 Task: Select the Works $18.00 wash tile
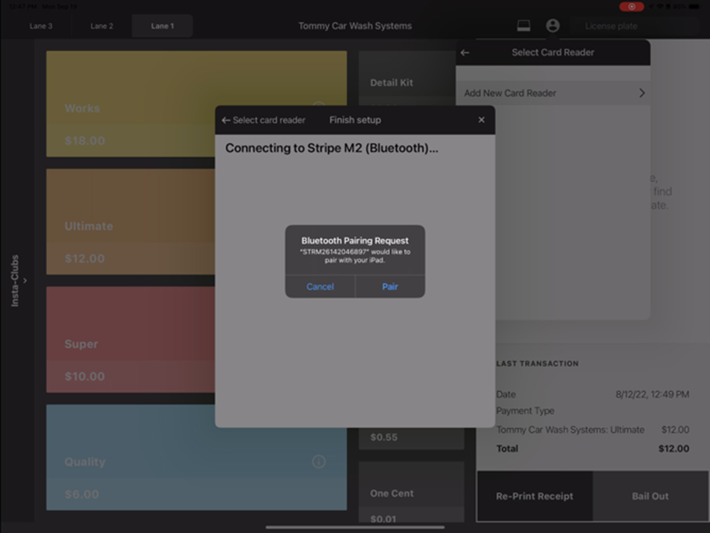click(x=196, y=104)
